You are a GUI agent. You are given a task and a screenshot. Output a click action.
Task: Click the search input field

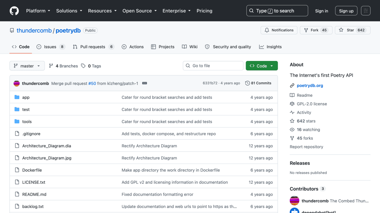point(277,11)
